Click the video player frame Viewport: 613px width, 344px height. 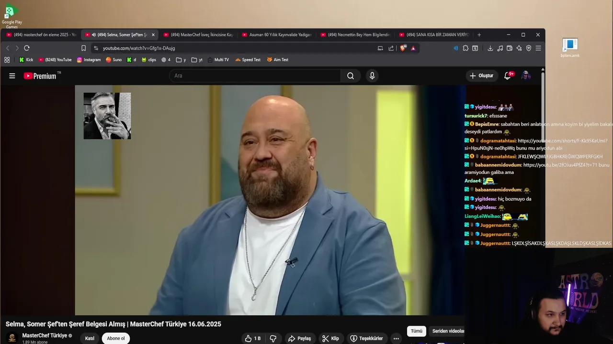click(x=270, y=200)
